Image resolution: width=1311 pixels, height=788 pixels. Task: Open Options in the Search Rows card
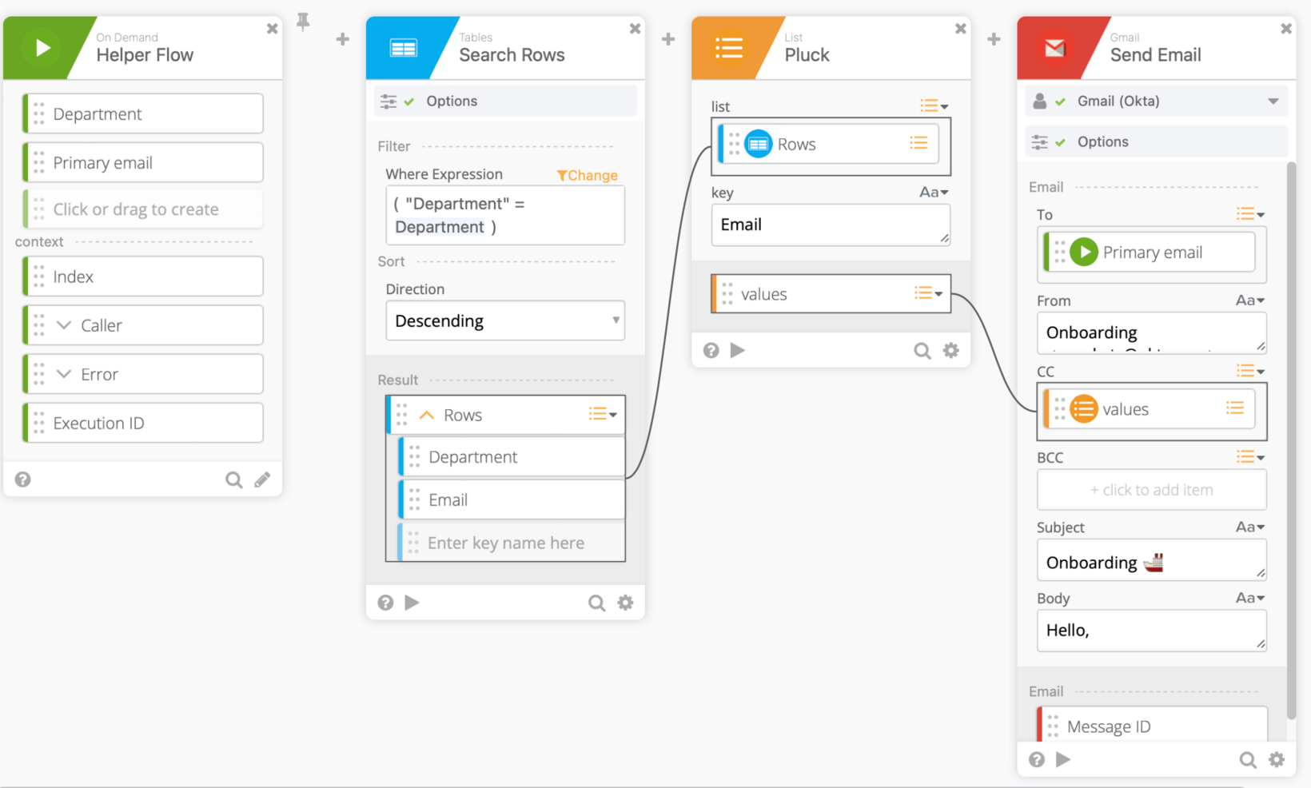point(451,101)
